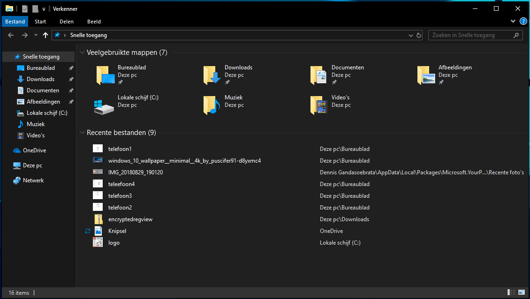Focus the Zoeken in Snelle toegang field
The width and height of the screenshot is (530, 299).
(475, 35)
